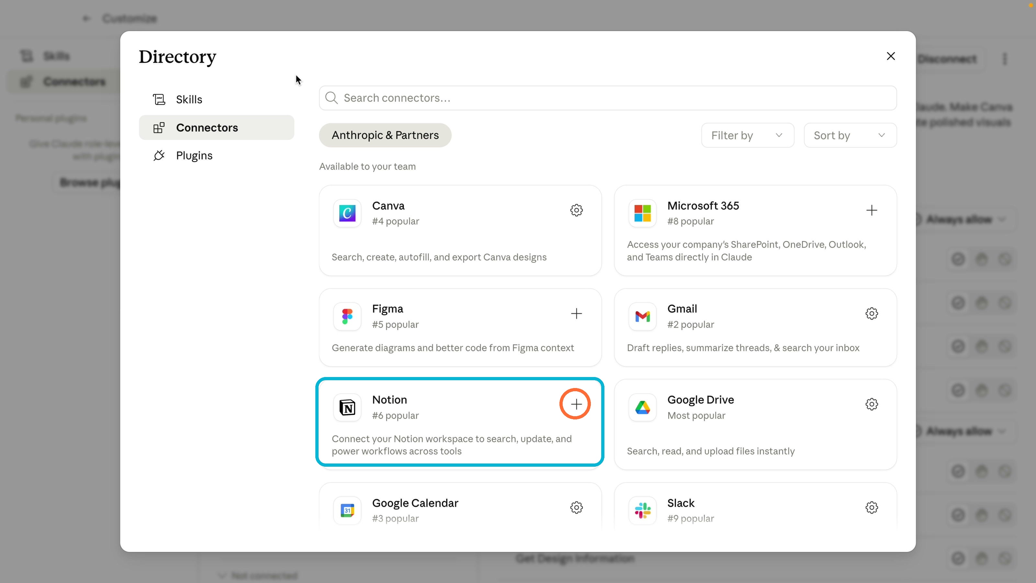The width and height of the screenshot is (1036, 583).
Task: Click 'Draft replies, summarize threads' Gmail description
Action: 743,348
